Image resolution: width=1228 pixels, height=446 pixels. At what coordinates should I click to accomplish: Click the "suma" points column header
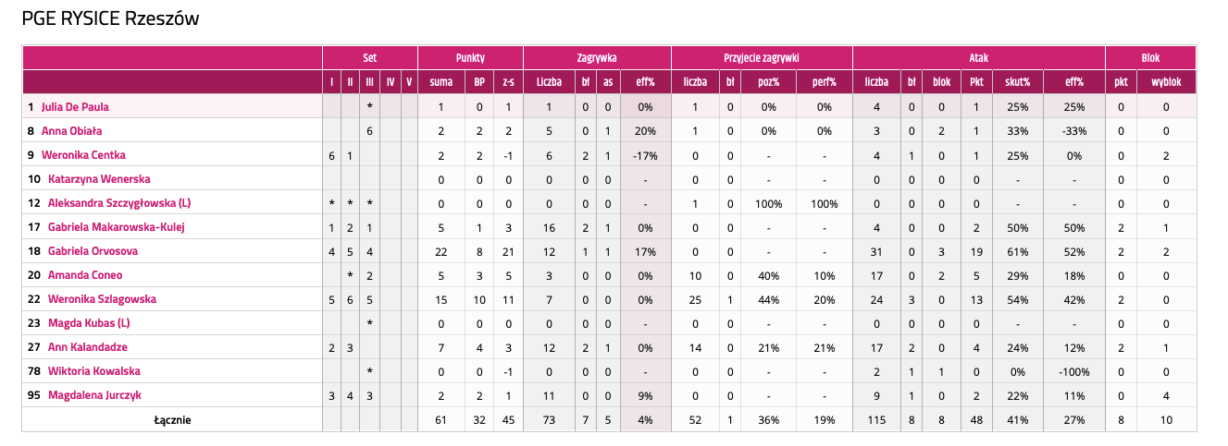tap(440, 82)
